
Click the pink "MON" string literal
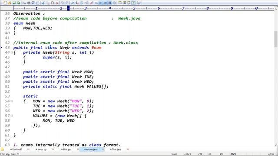76,101
